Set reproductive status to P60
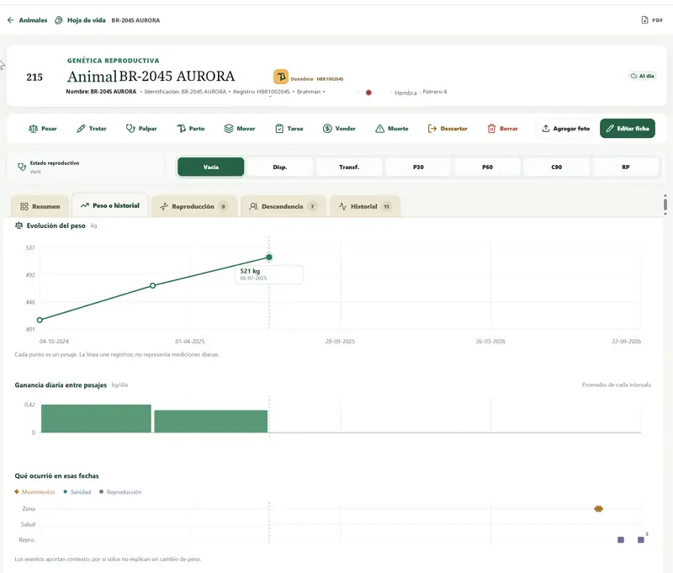673x573 pixels. click(x=487, y=167)
